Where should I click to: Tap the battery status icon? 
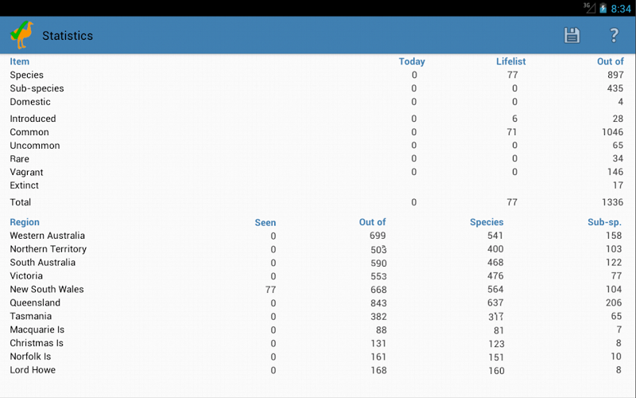pyautogui.click(x=603, y=8)
